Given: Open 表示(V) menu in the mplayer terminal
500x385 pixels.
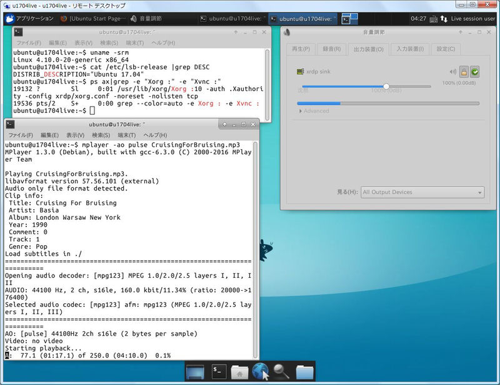Looking at the screenshot, I should pos(75,135).
